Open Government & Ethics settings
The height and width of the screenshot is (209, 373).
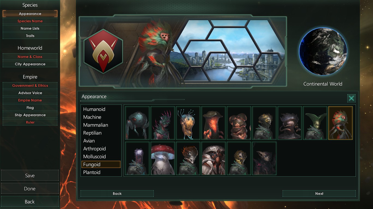point(30,85)
